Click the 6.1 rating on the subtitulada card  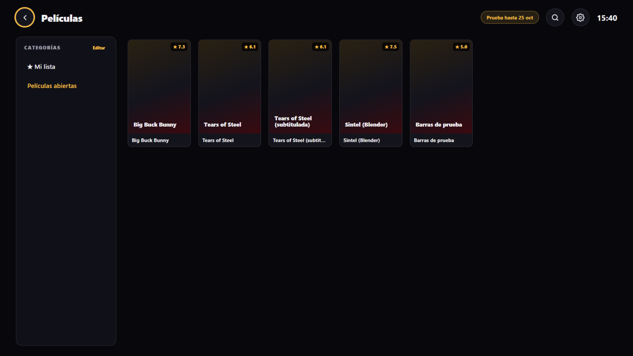320,47
